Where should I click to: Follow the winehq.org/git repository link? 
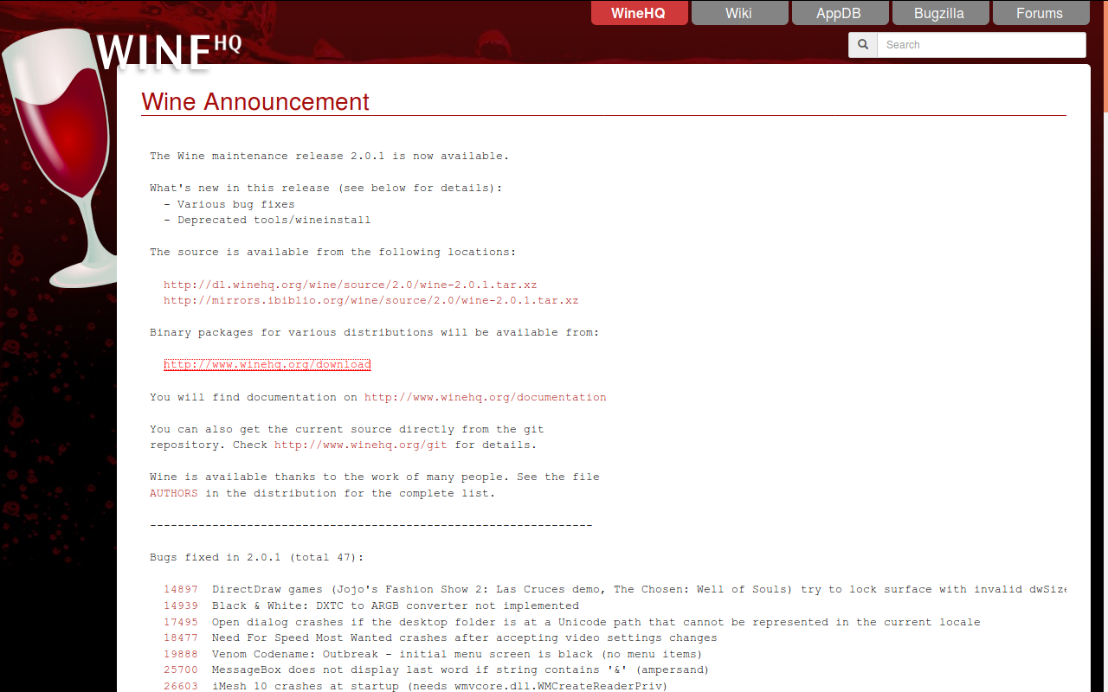[x=360, y=445]
